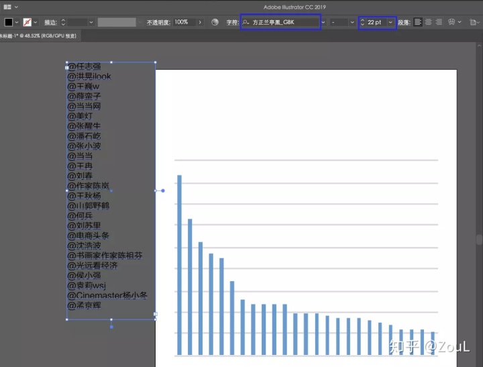The image size is (483, 367).
Task: Click the text line @沈浩波
Action: [x=84, y=246]
